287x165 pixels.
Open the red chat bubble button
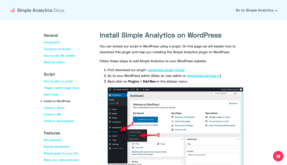[278, 156]
